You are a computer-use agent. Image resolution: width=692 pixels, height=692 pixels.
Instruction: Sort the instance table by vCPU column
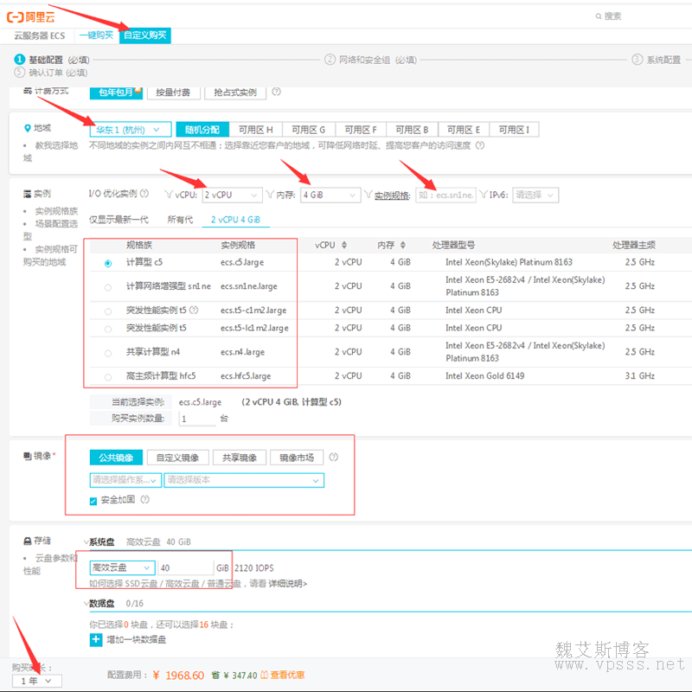344,246
